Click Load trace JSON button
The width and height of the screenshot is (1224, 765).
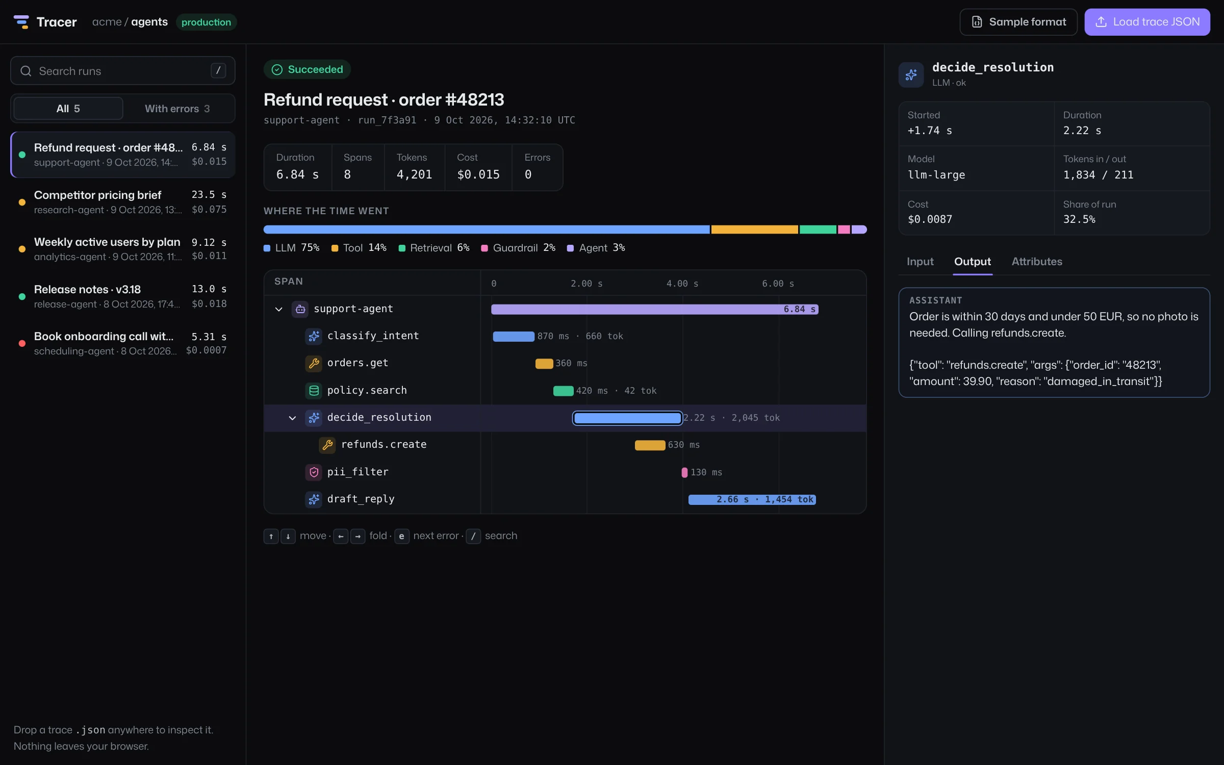(x=1147, y=22)
